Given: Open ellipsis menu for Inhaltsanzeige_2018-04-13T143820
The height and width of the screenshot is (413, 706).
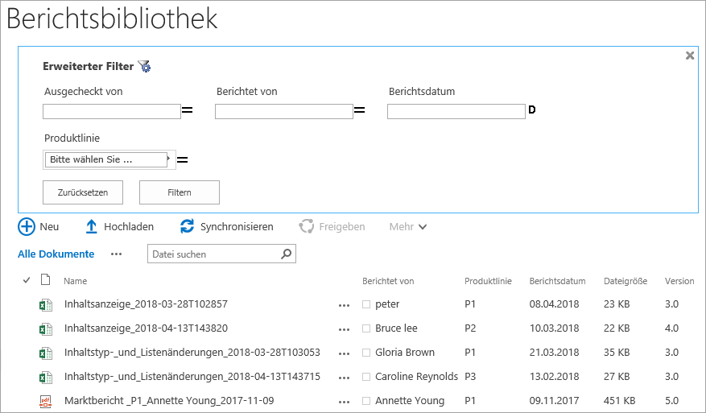Looking at the screenshot, I should (344, 330).
